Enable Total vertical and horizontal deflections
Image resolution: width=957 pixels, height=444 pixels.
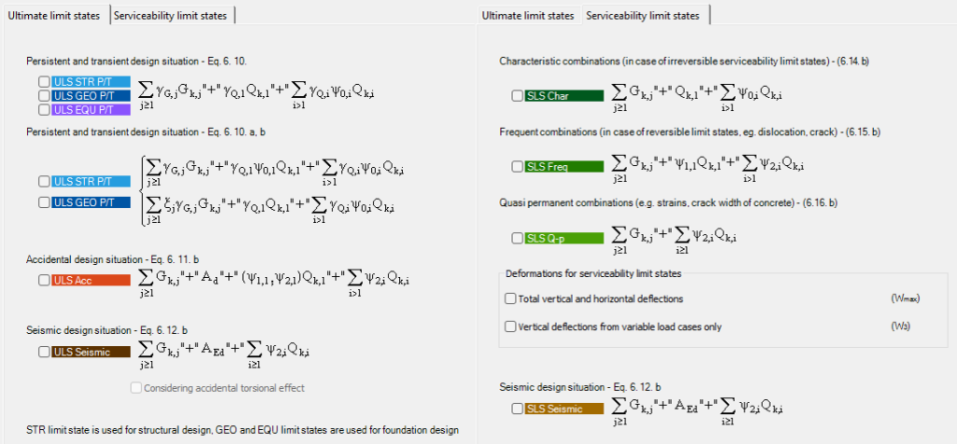tap(510, 299)
